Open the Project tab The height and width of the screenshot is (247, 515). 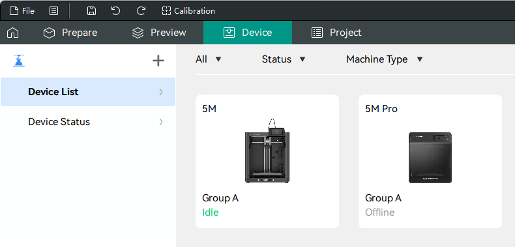(336, 33)
